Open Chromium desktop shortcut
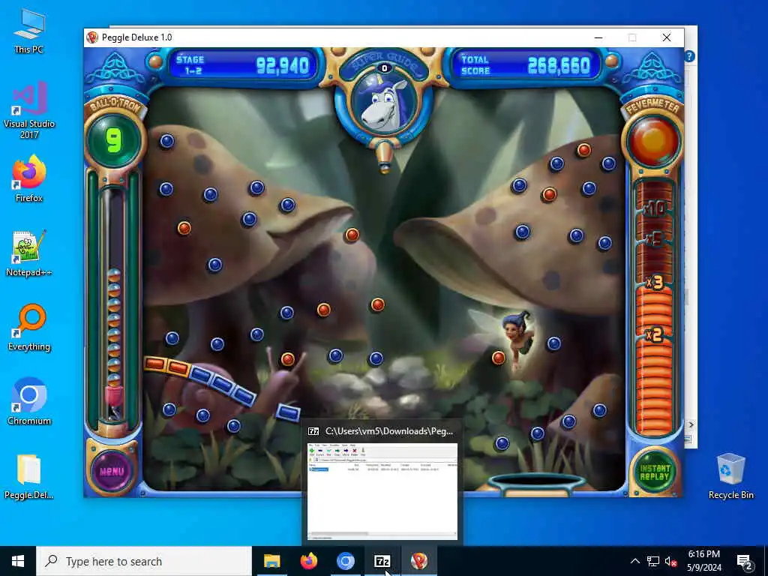768x576 pixels. tap(29, 402)
